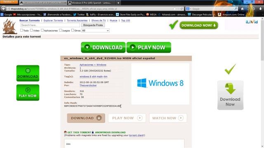Screen dimensions: 264x148
Task: Click the Búsqueda Pirata button
Action: tap(93, 25)
